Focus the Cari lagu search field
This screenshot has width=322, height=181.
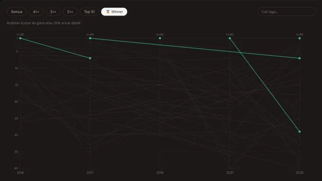(286, 12)
